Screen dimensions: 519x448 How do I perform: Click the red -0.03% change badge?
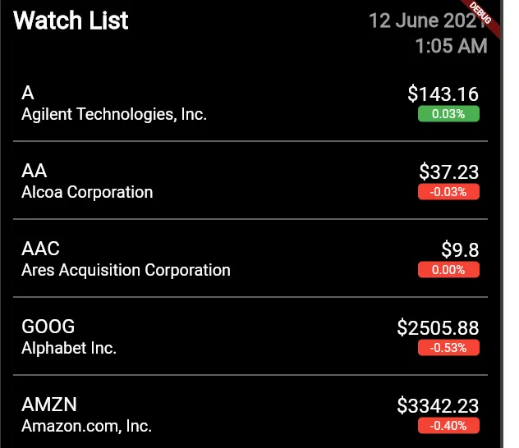click(x=448, y=192)
